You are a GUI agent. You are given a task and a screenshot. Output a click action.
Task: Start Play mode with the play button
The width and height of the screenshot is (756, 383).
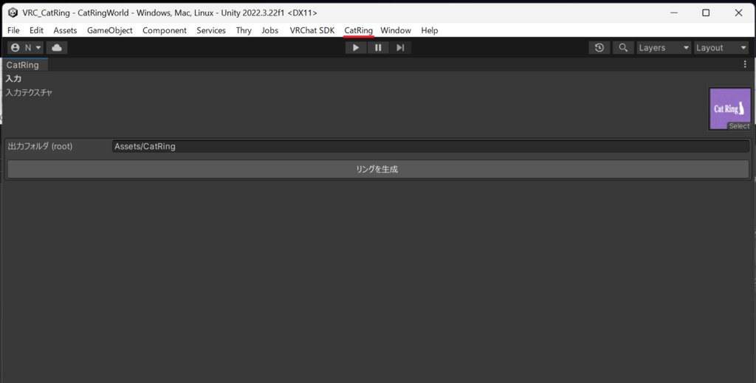coord(356,48)
